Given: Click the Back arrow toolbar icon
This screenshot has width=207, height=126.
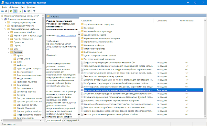Looking at the screenshot, I should click(2, 11).
